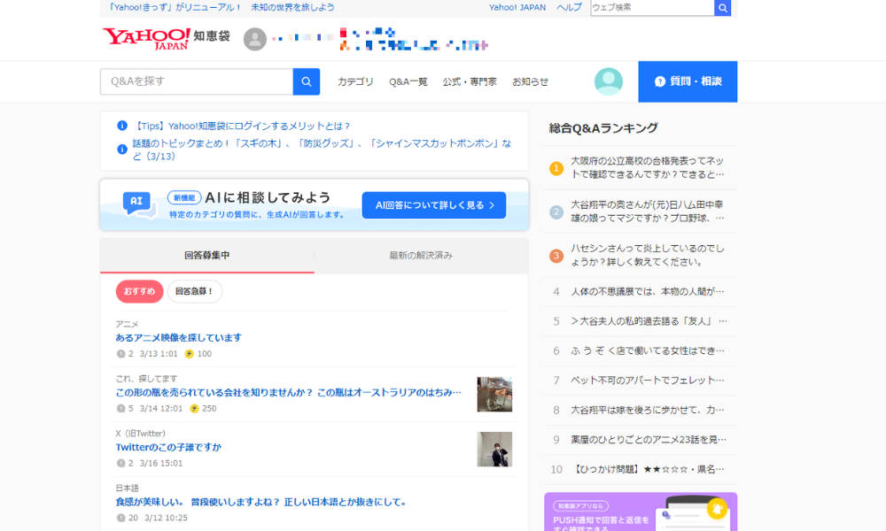886x531 pixels.
Task: Click the bottle photo thumbnail on これ、探してます
Action: (494, 395)
